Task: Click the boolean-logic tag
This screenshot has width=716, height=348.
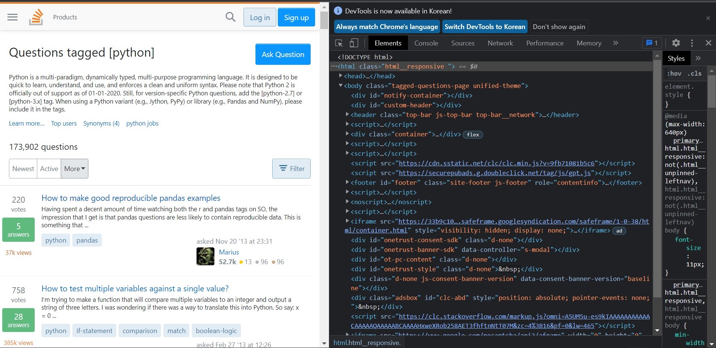Action: tap(216, 331)
